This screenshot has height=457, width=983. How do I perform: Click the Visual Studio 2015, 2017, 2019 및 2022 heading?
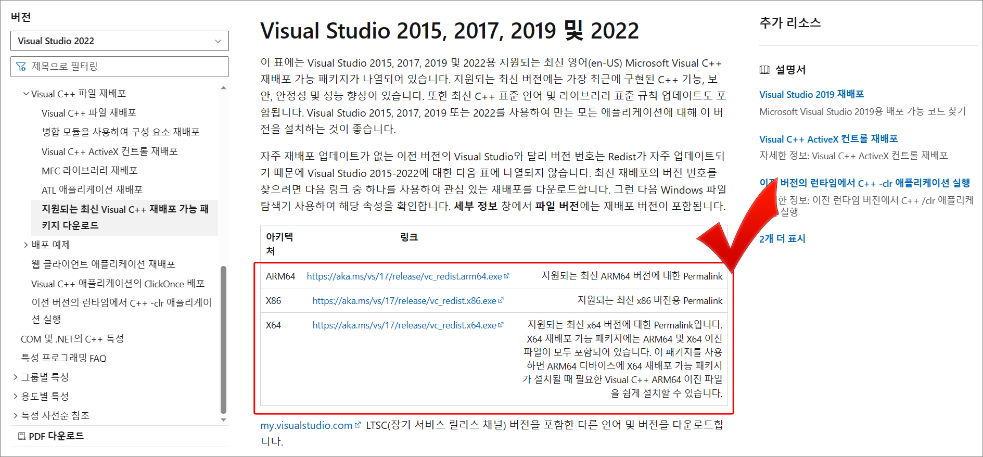click(x=450, y=31)
